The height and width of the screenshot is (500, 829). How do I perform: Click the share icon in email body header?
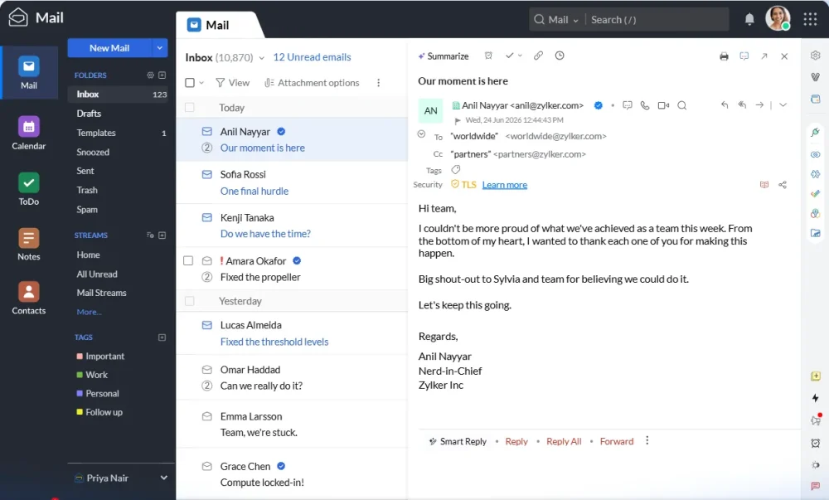click(x=783, y=184)
